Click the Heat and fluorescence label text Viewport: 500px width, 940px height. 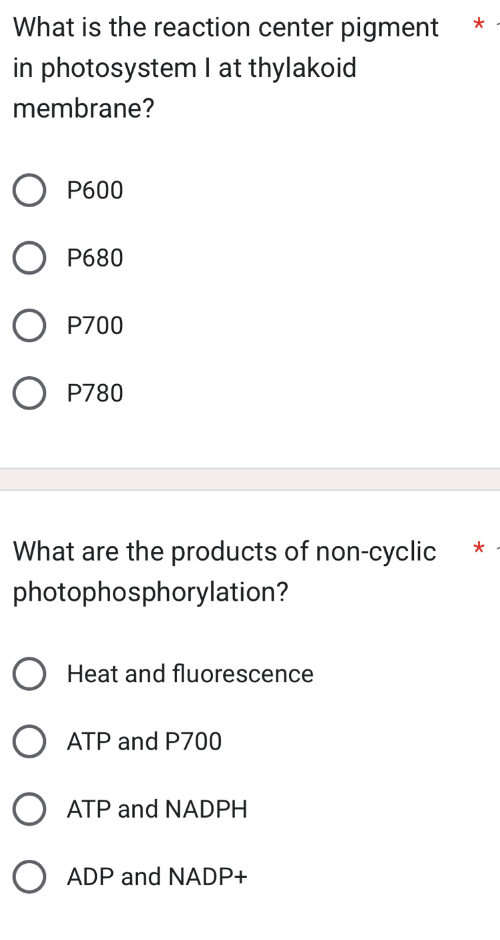[190, 674]
